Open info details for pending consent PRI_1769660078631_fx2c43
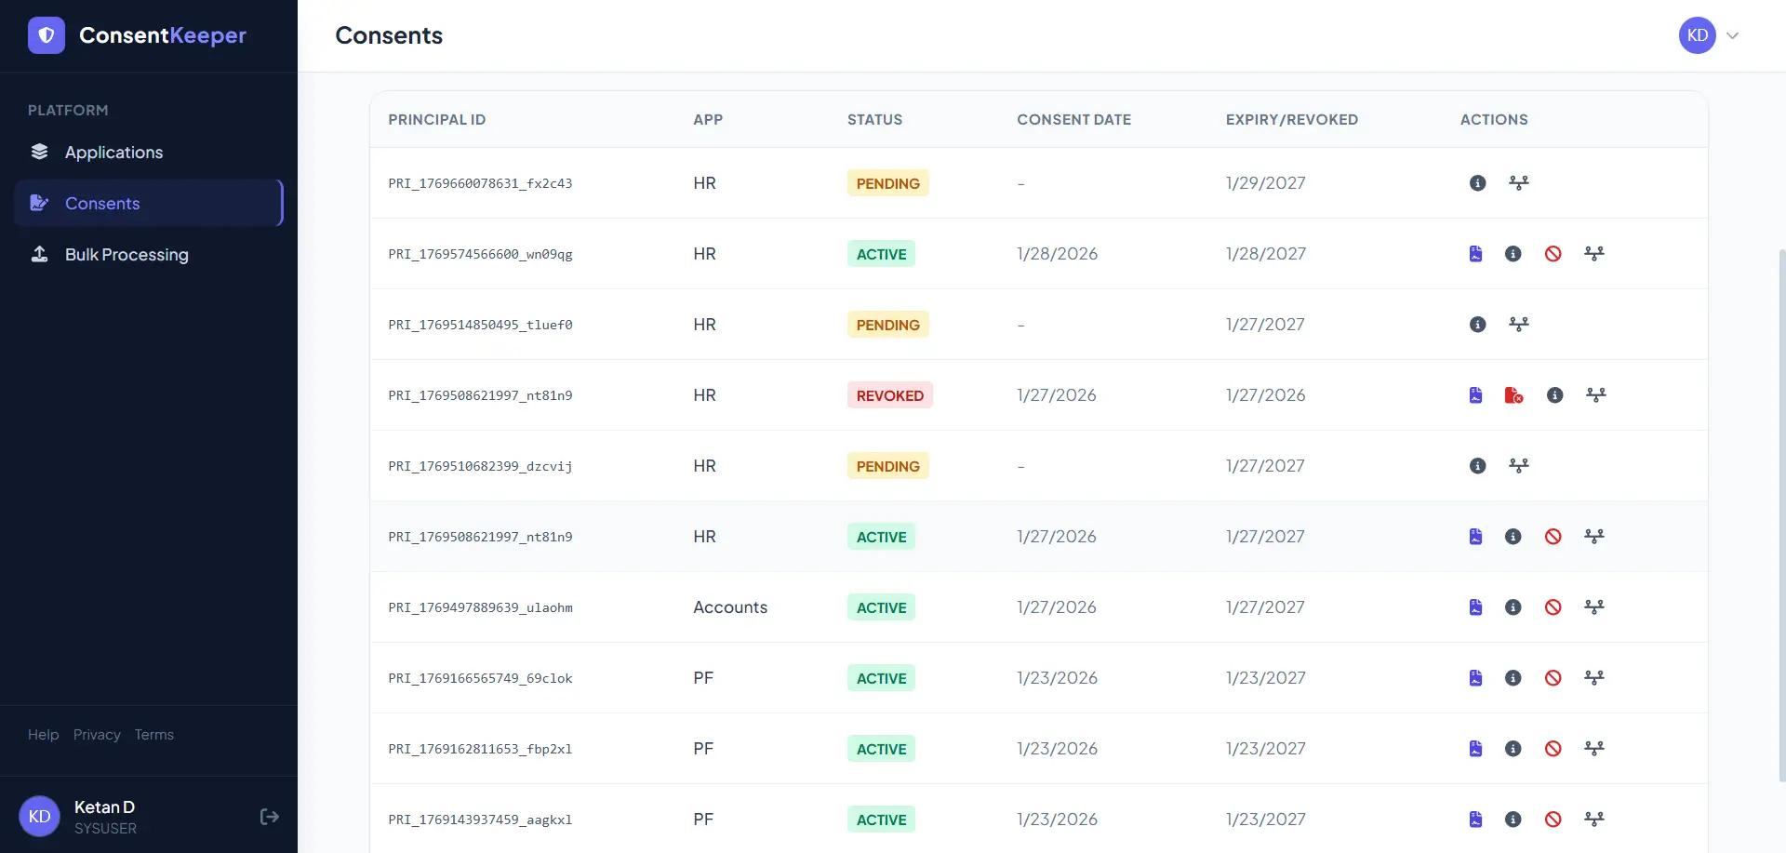Screen dimensions: 1786x853 pos(1477,182)
